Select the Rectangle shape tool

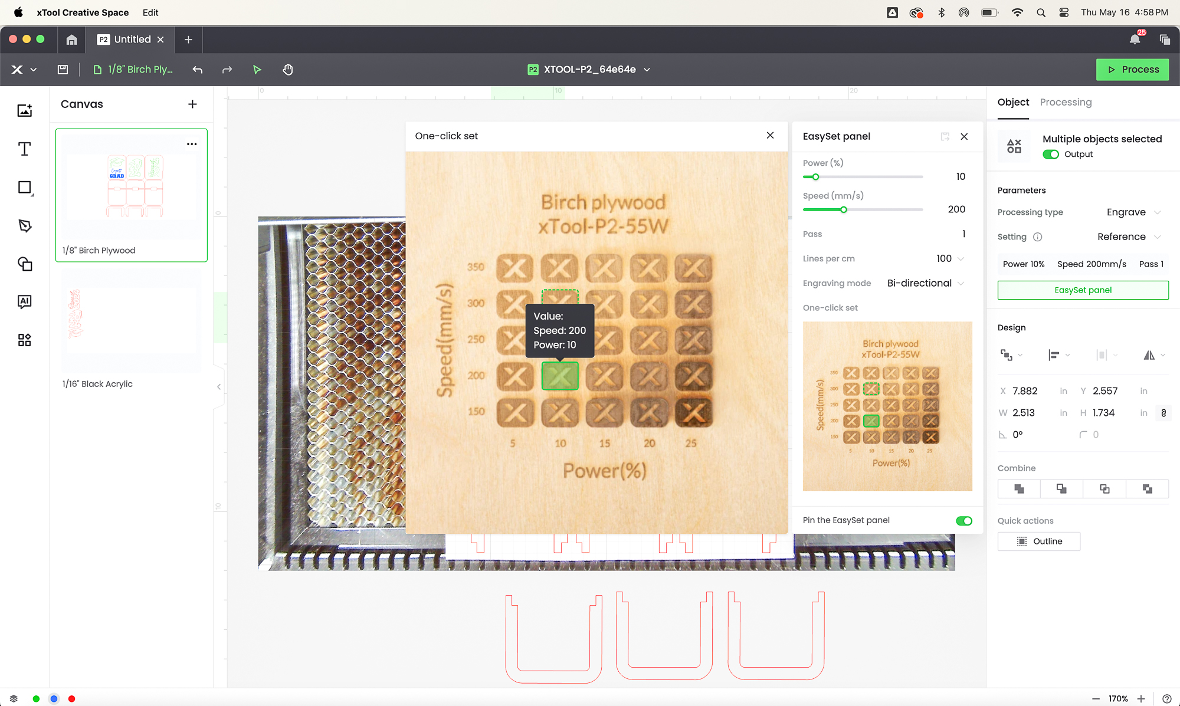pos(25,188)
